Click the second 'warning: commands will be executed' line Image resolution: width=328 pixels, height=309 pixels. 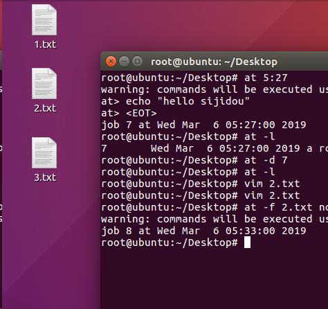point(215,219)
